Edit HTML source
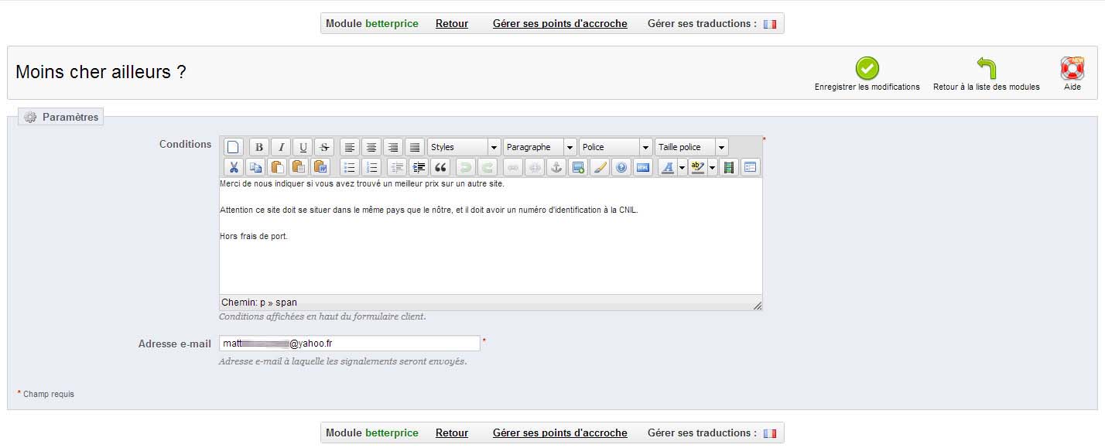The height and width of the screenshot is (448, 1105). (643, 167)
